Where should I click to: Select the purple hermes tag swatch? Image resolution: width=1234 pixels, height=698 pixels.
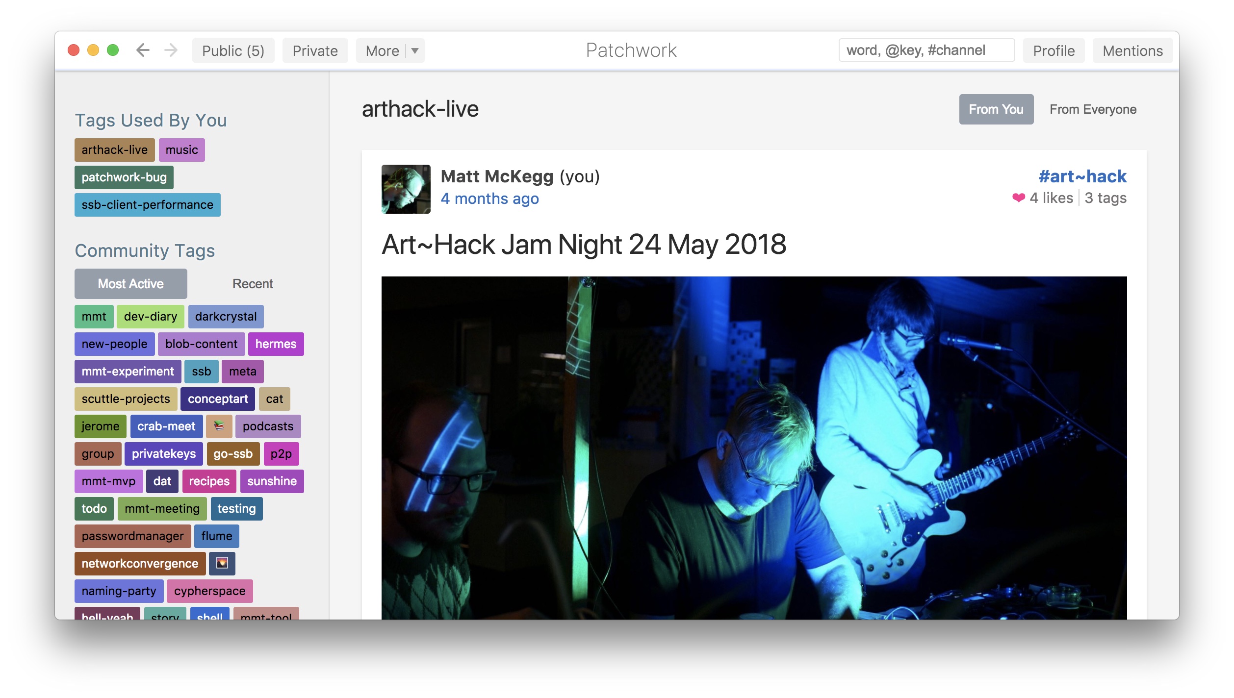(276, 344)
